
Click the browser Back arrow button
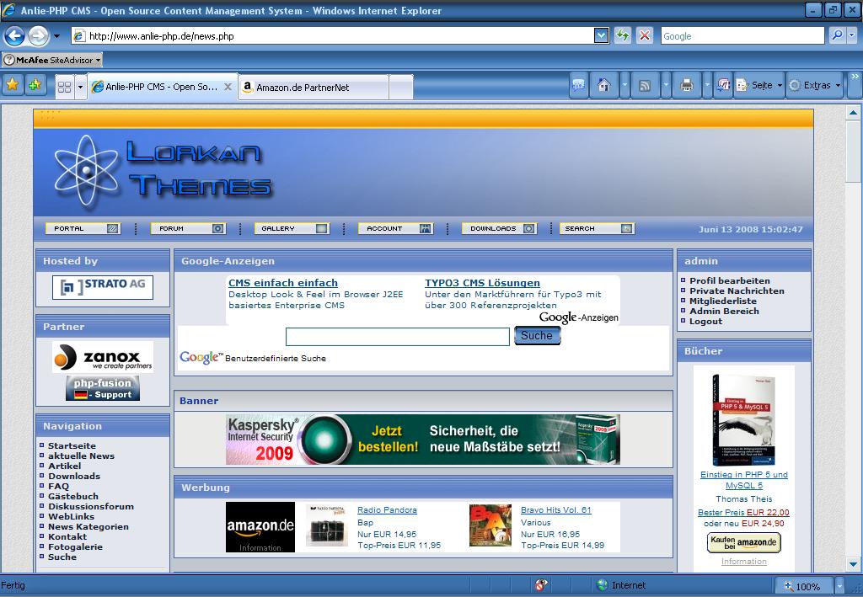[x=14, y=36]
